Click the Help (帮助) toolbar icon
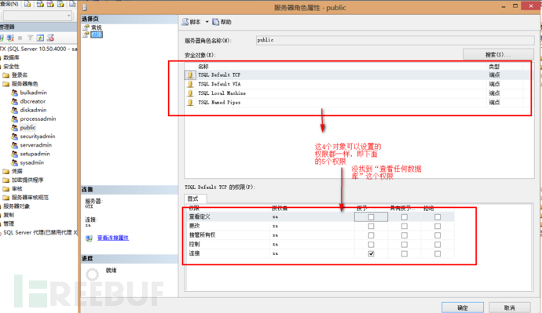The width and height of the screenshot is (542, 313). [216, 22]
